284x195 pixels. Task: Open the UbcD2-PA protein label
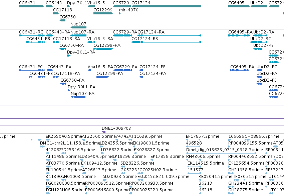pos(267,74)
